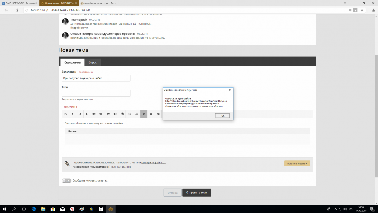Click the 'выберите файлы...' link
378x213 pixels.
(x=153, y=163)
